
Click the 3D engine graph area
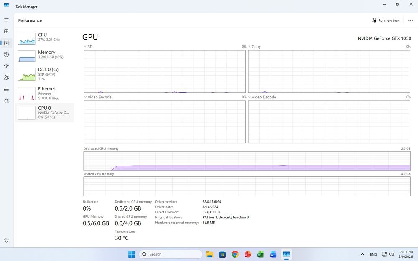coord(165,71)
